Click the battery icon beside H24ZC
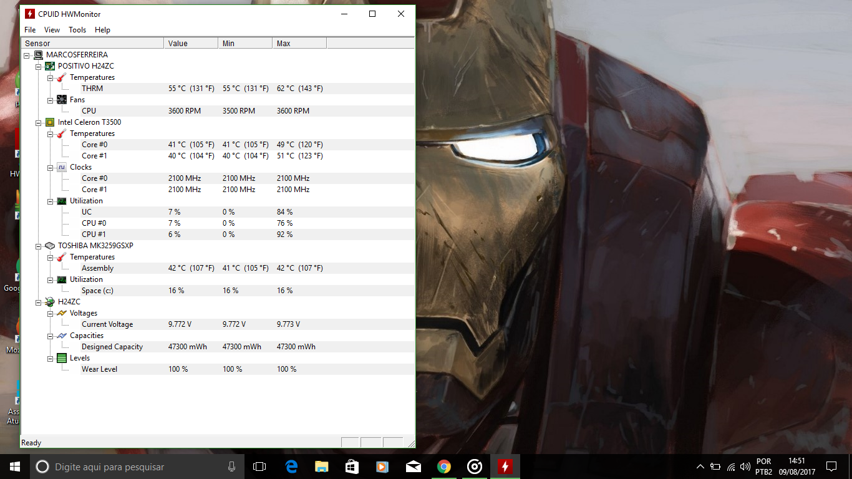This screenshot has height=479, width=852. [x=50, y=302]
